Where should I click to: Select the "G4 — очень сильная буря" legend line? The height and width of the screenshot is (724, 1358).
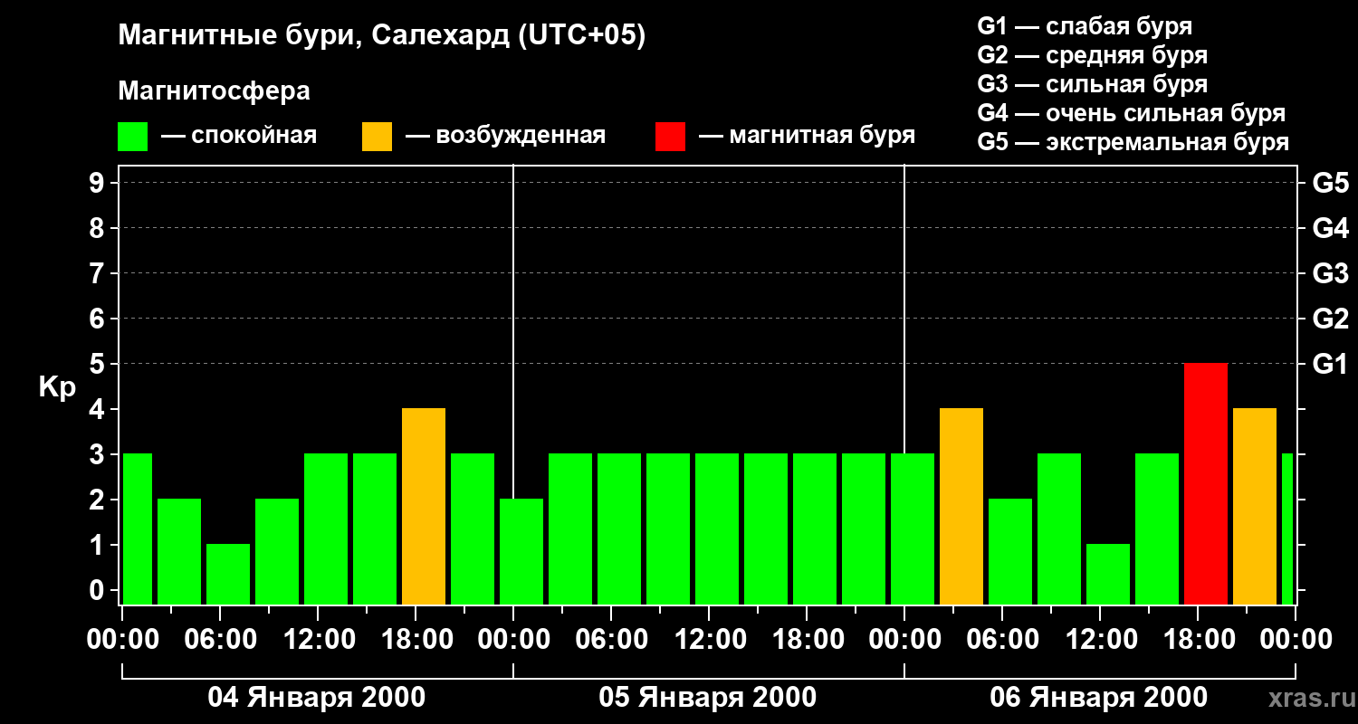[x=1132, y=113]
